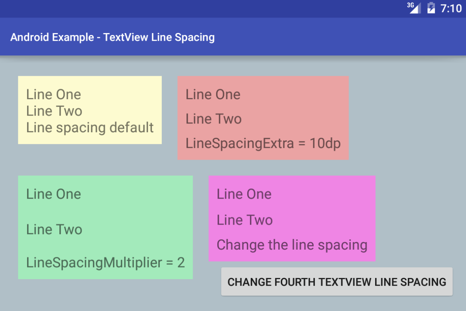The width and height of the screenshot is (466, 311).
Task: Tap Change Fourth TextView Line Spacing button
Action: pos(337,282)
